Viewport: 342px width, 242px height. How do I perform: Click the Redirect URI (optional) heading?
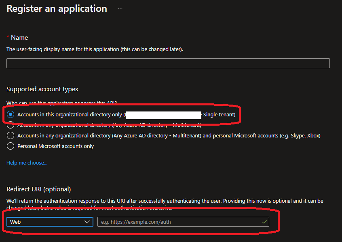[39, 189]
